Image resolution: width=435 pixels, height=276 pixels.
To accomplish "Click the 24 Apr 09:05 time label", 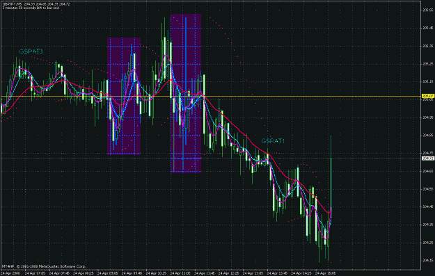I will pyautogui.click(x=107, y=273).
